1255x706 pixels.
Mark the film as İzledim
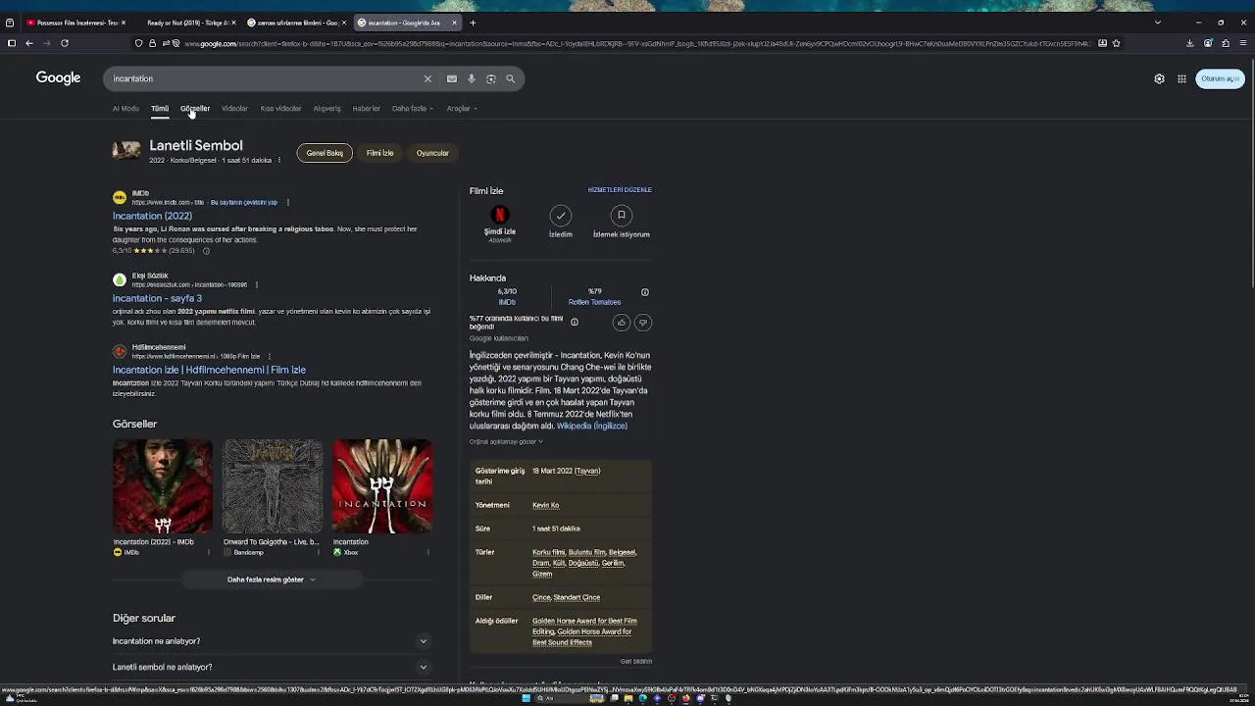561,215
